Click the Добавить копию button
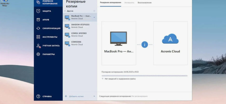The image size is (226, 104). coord(76,96)
